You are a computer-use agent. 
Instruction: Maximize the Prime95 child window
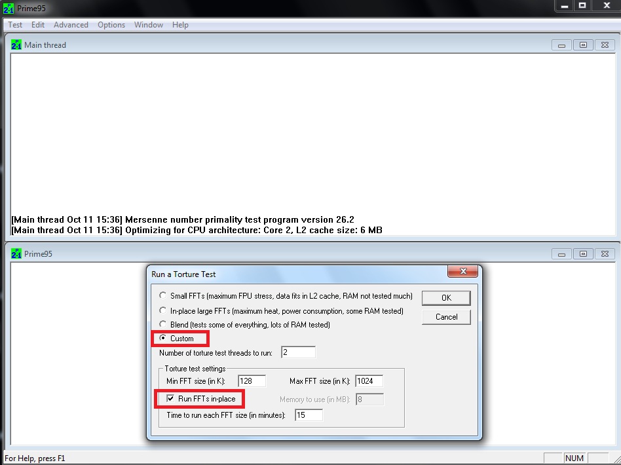pos(583,254)
